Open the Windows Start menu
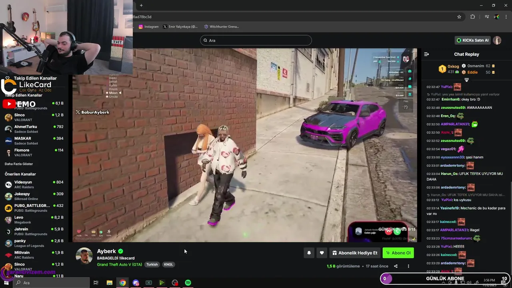The height and width of the screenshot is (288, 512). (6, 283)
